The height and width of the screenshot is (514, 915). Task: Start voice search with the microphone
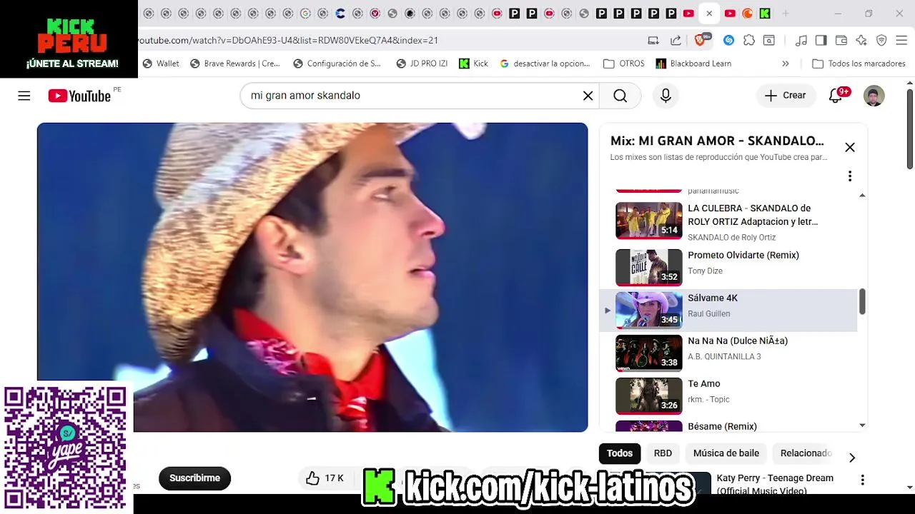tap(666, 96)
